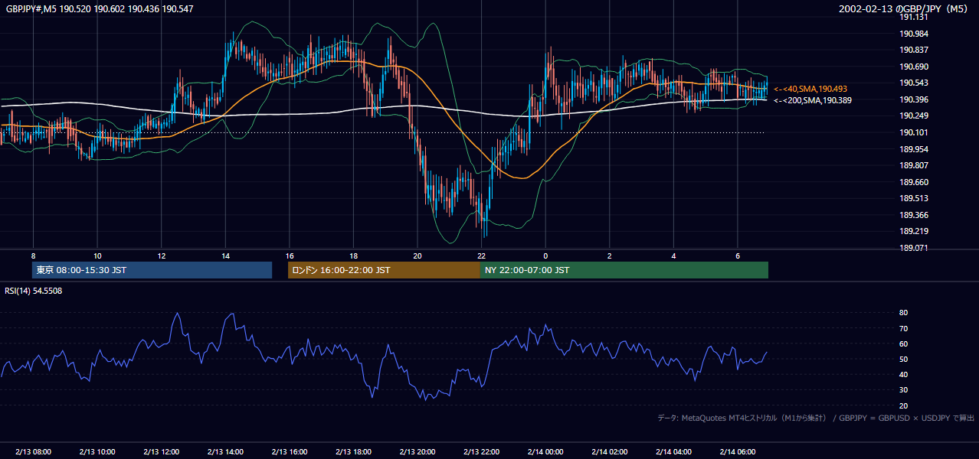Viewport: 979px width, 459px height.
Task: Click the RSI scale value 50
Action: [904, 359]
